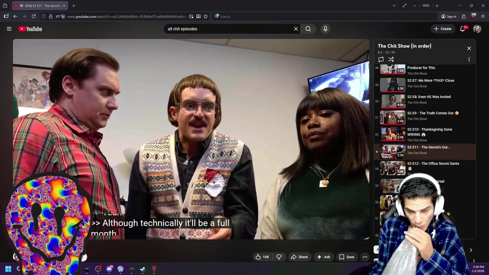Open the Ask AI button
Screen dimensions: 489x275
pyautogui.click(x=323, y=257)
